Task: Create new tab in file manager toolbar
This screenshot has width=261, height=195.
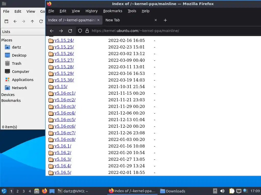Action: (x=6, y=21)
